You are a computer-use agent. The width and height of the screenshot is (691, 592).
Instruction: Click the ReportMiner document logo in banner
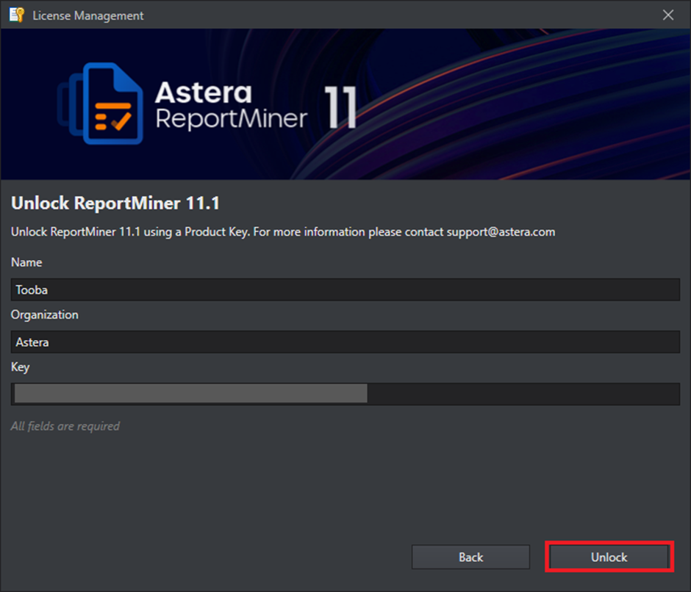click(101, 104)
